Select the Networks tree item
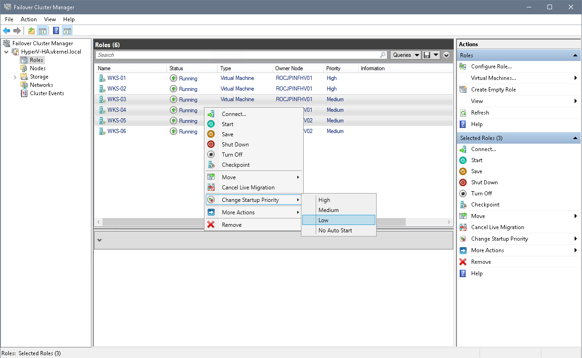This screenshot has width=582, height=358. tap(41, 85)
